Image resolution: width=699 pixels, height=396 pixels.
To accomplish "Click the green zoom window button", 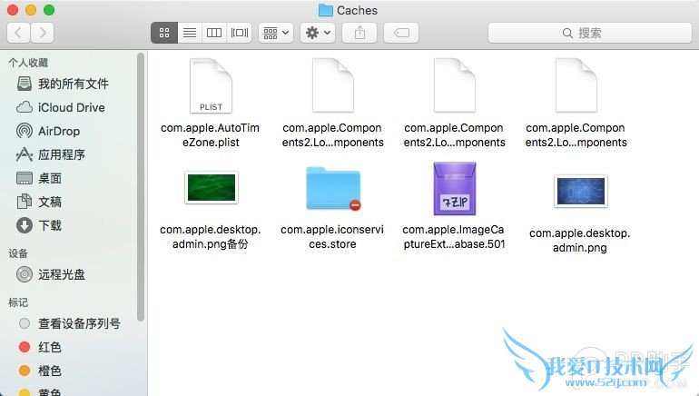I will pyautogui.click(x=49, y=10).
